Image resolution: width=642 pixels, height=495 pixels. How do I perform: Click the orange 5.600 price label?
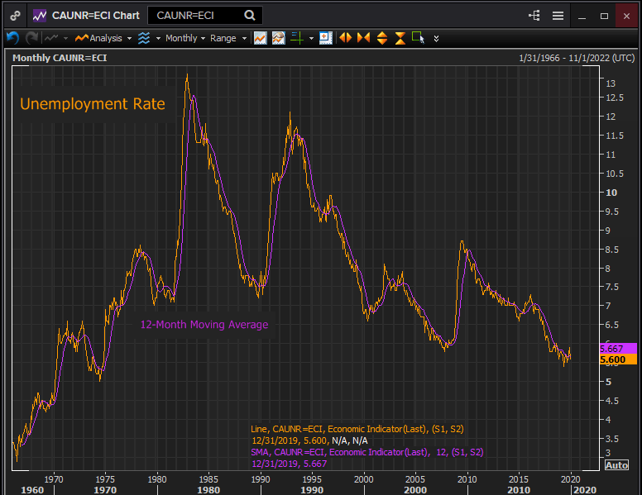pyautogui.click(x=616, y=359)
